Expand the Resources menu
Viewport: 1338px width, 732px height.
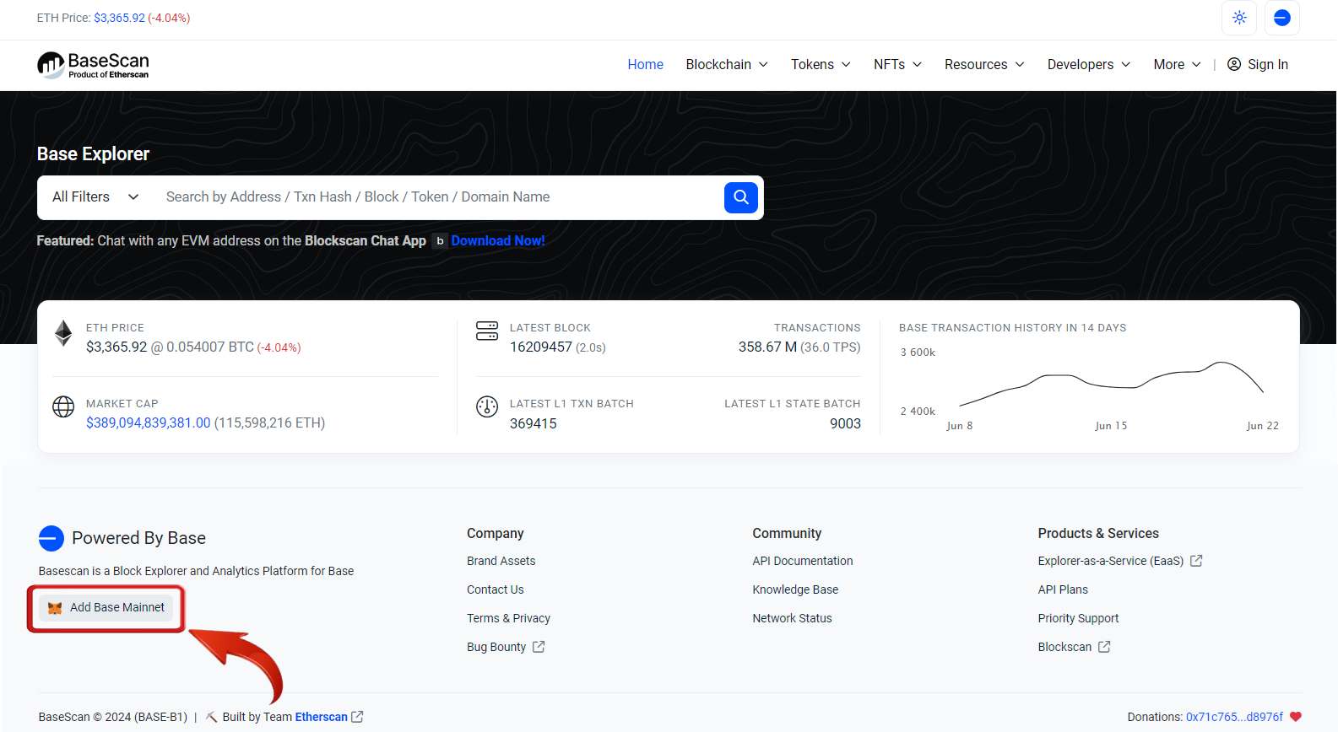pyautogui.click(x=984, y=64)
